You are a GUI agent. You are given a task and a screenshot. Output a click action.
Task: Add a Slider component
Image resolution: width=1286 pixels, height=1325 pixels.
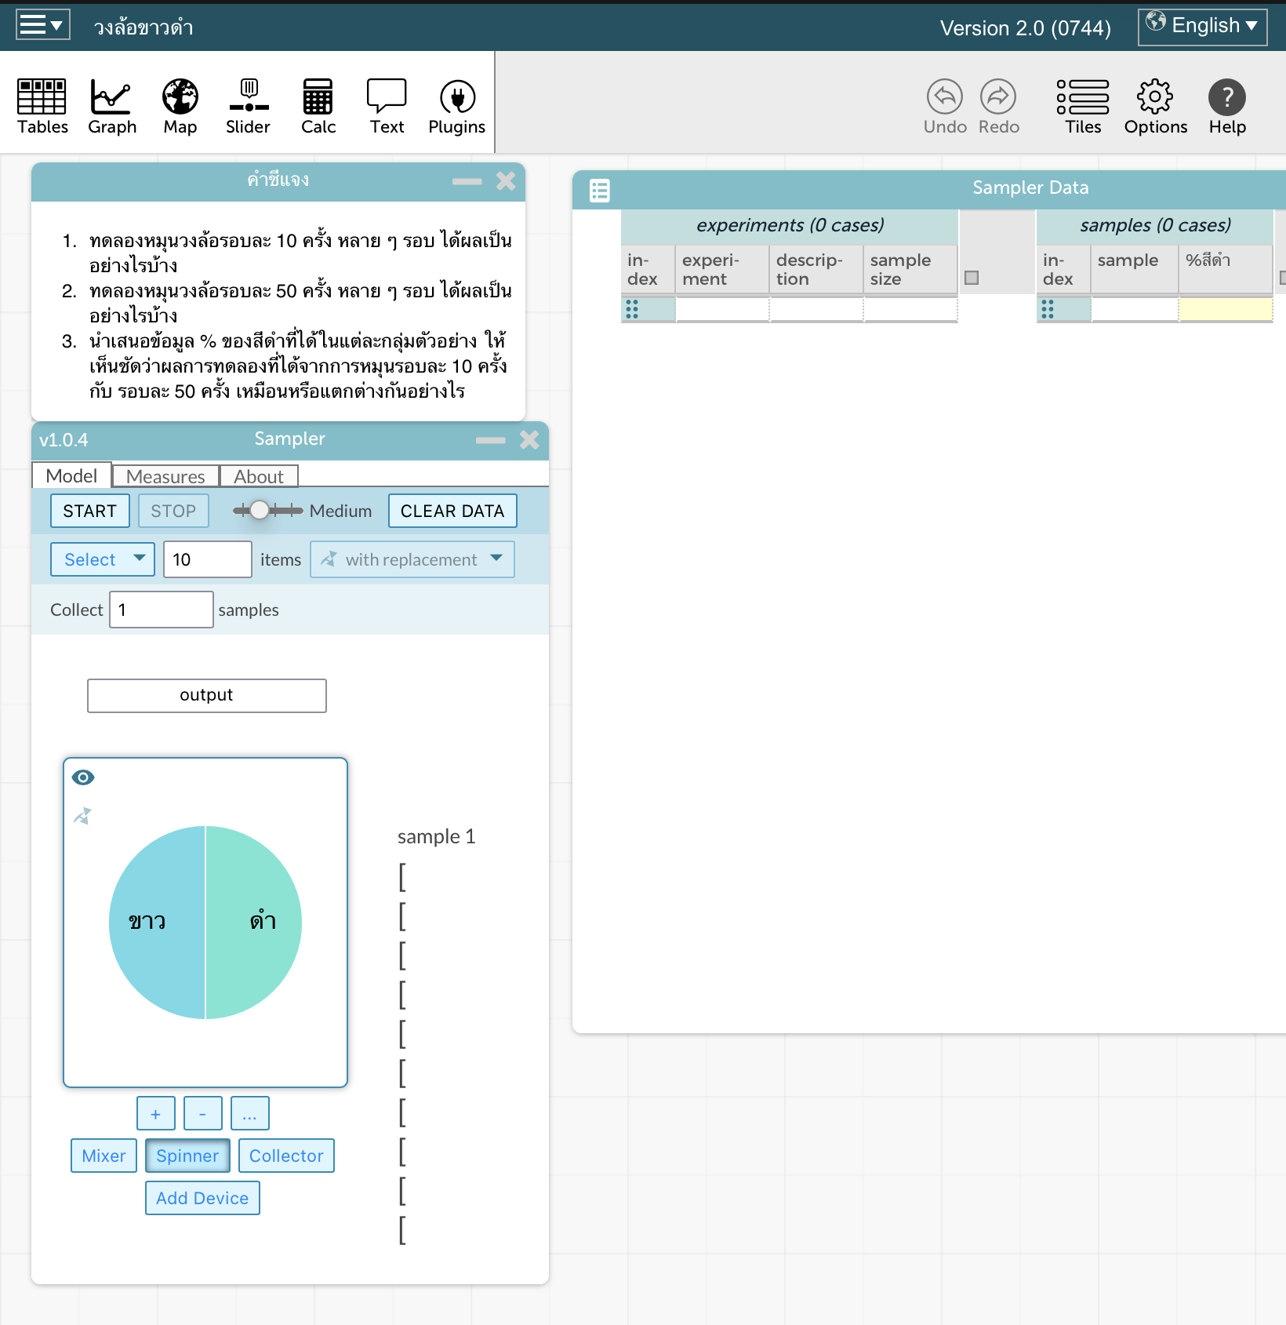tap(248, 106)
